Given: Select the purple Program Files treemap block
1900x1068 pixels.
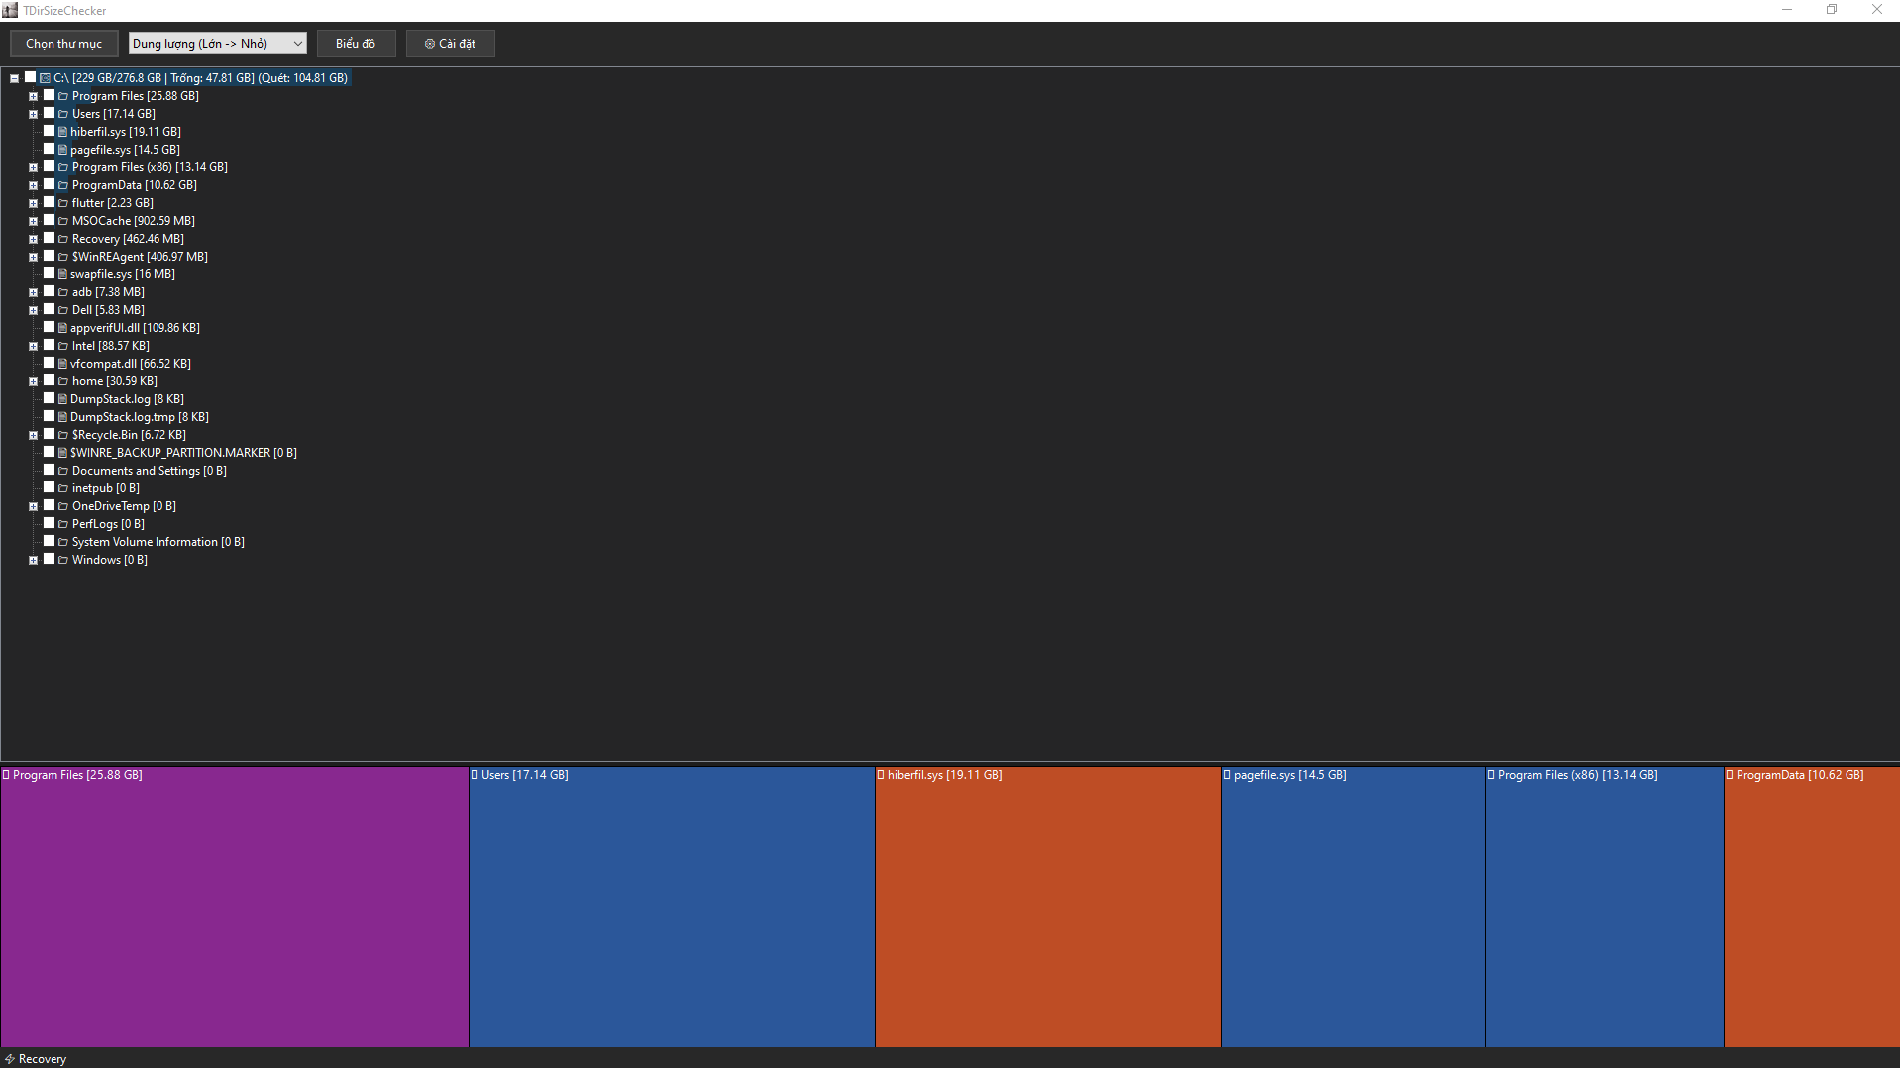Looking at the screenshot, I should pyautogui.click(x=235, y=907).
